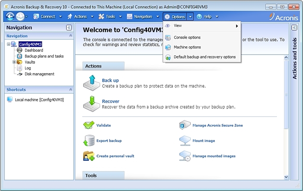This screenshot has width=303, height=191.
Task: Click the back navigation arrow button
Action: [x=10, y=16]
